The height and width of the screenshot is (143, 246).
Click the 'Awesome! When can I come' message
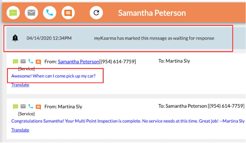53,76
